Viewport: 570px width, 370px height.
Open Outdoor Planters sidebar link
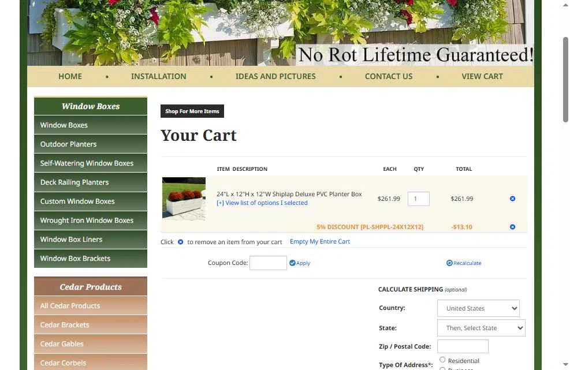pyautogui.click(x=91, y=144)
